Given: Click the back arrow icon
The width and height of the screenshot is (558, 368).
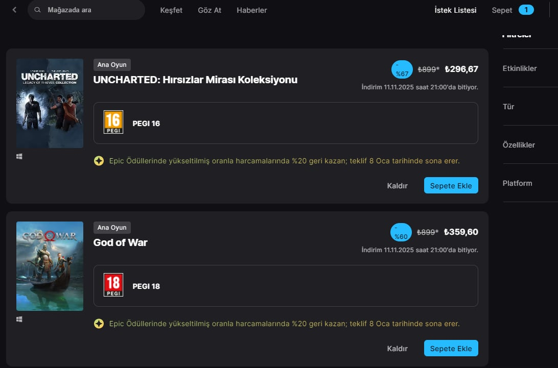Looking at the screenshot, I should (x=14, y=10).
